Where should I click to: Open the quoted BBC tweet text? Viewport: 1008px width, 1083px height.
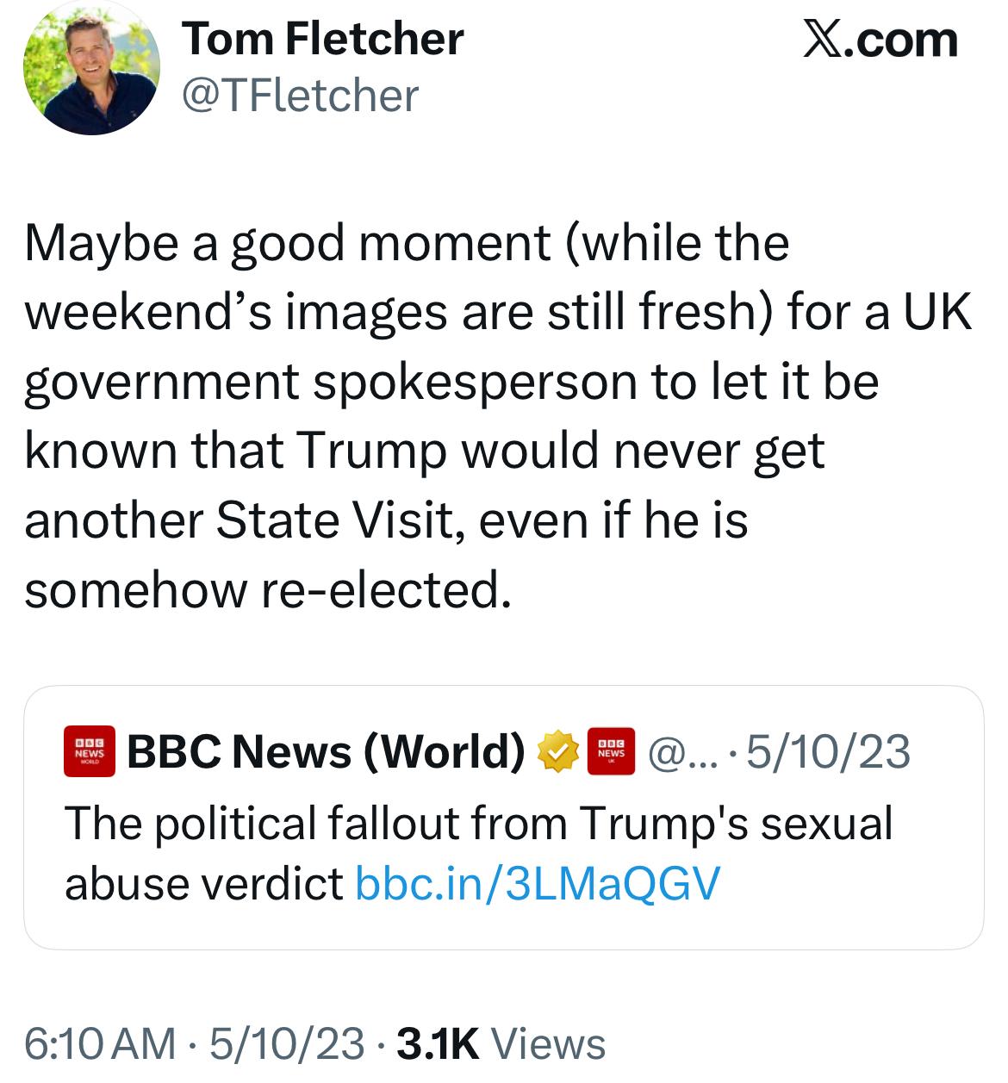478,823
